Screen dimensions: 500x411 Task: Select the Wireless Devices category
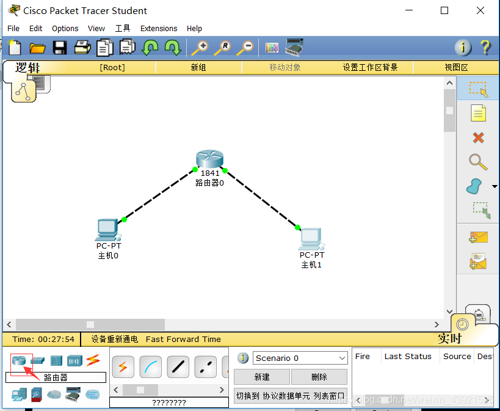coord(74,361)
